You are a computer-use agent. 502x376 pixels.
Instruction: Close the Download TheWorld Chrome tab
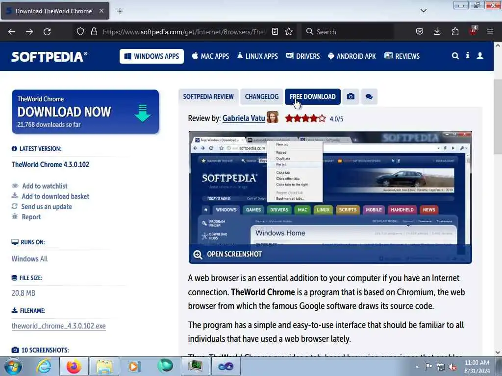click(x=101, y=11)
